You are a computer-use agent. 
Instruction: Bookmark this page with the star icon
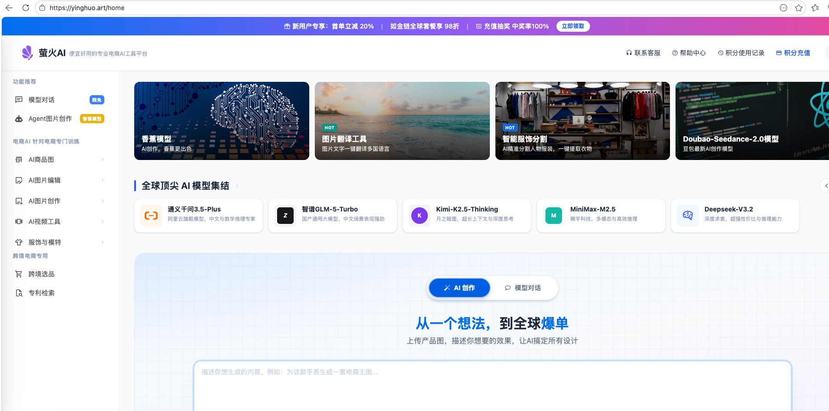click(799, 8)
